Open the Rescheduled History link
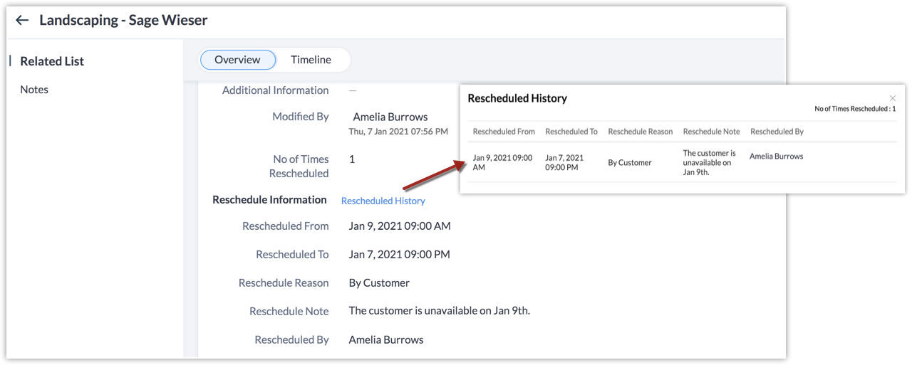912x365 pixels. pyautogui.click(x=383, y=201)
